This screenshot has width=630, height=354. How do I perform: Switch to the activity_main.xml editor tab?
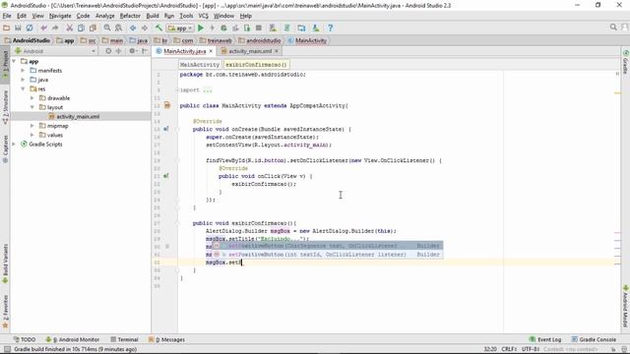click(x=249, y=51)
